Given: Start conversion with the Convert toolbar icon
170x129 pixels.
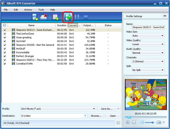Looking at the screenshot, I should 68,17.
